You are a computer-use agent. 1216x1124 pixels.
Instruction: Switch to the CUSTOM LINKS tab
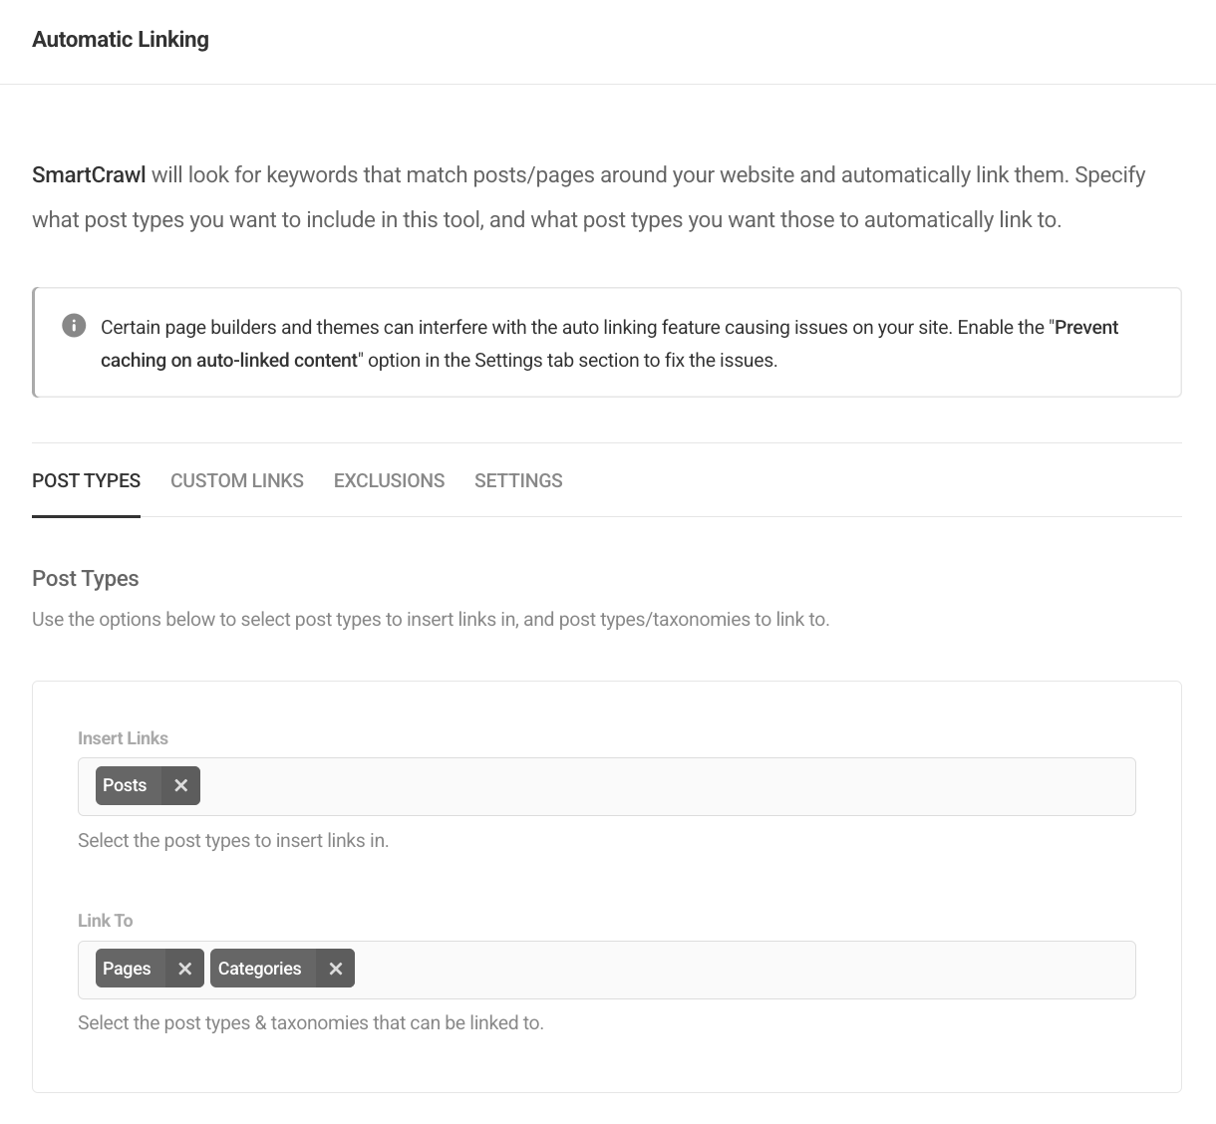[236, 480]
